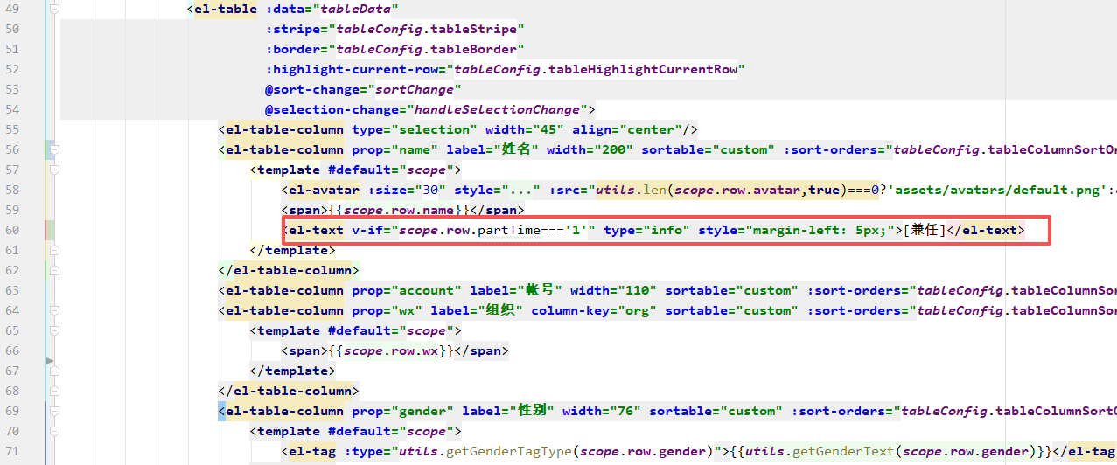Fold the template block on line 65
Image resolution: width=1117 pixels, height=465 pixels.
click(54, 331)
